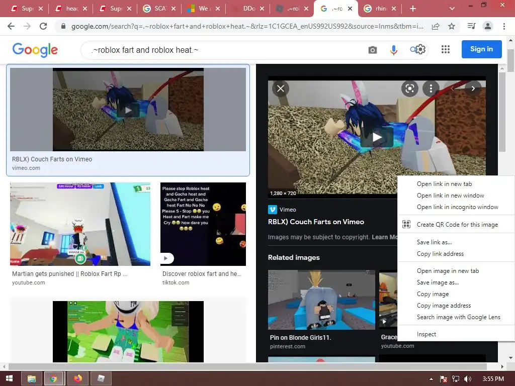Expand the tab search dropdown chevron
Image resolution: width=515 pixels, height=386 pixels.
pyautogui.click(x=452, y=9)
